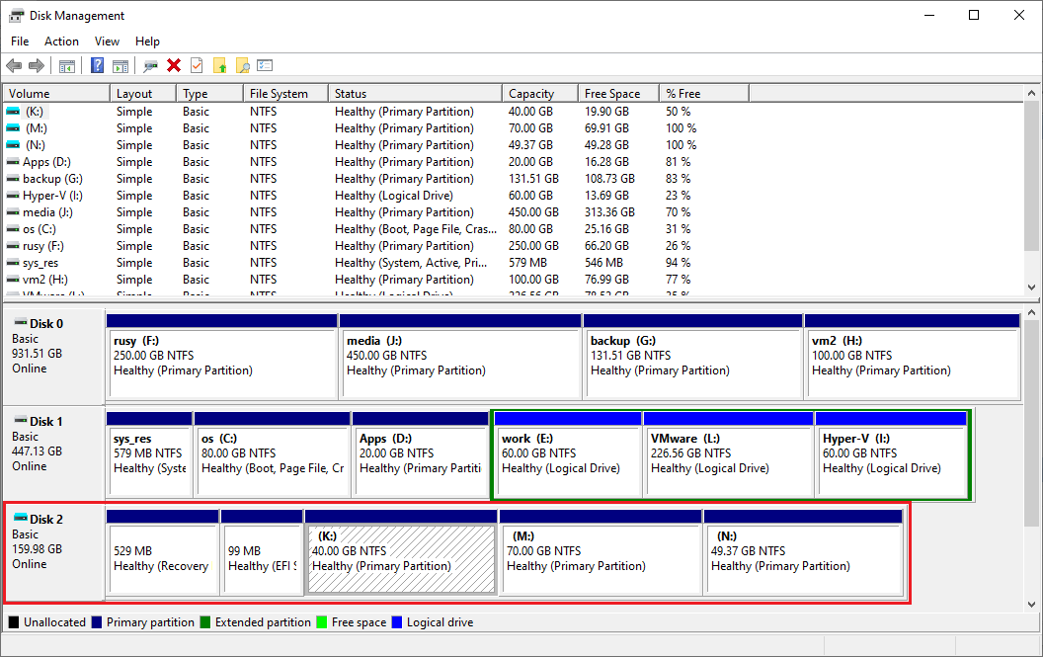
Task: Click the red X Delete toolbar icon
Action: click(x=174, y=66)
